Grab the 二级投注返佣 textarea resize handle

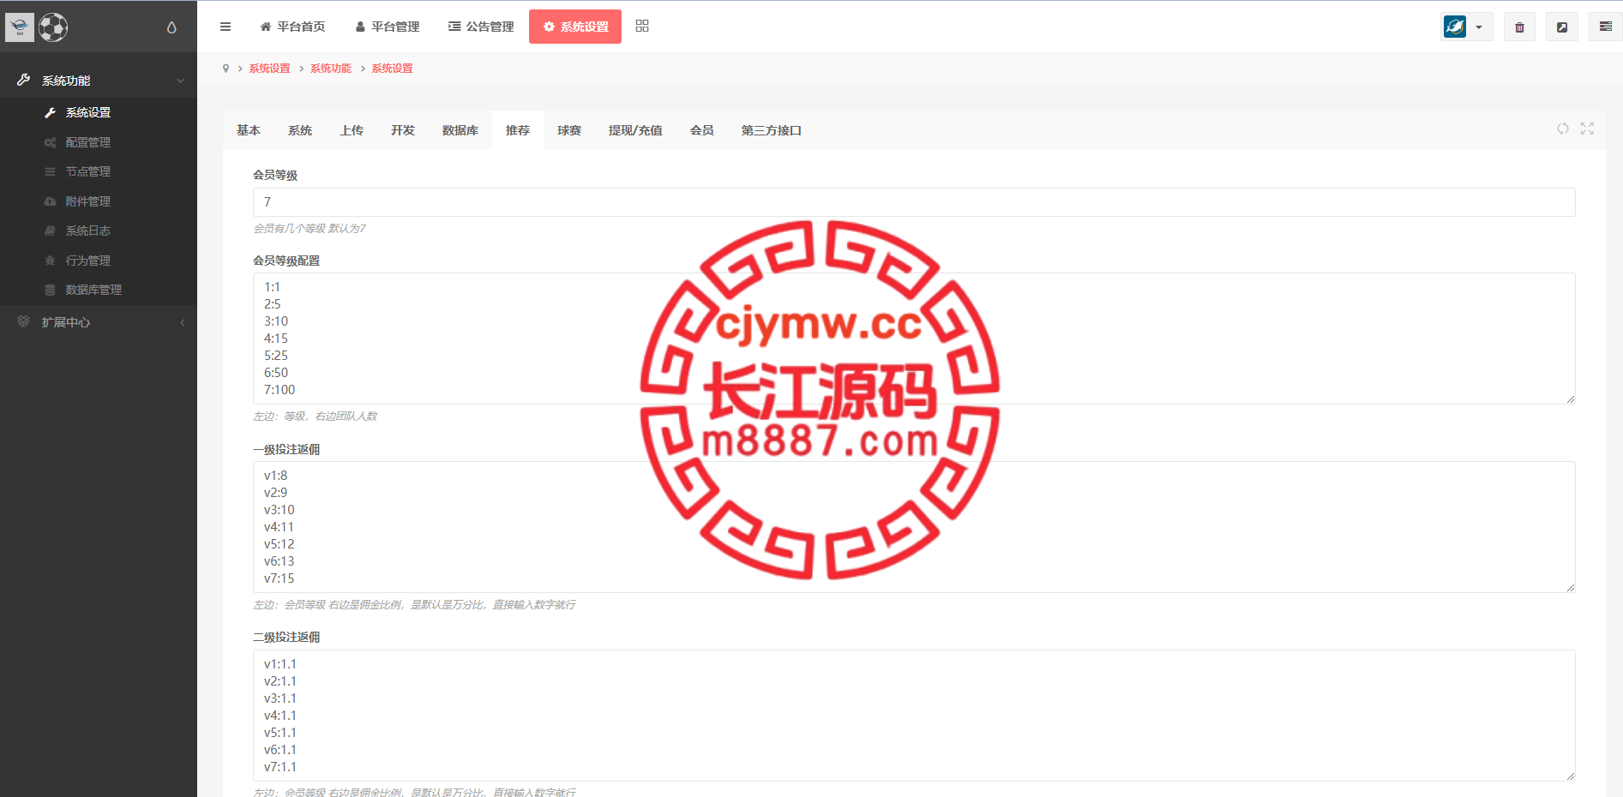click(1570, 776)
